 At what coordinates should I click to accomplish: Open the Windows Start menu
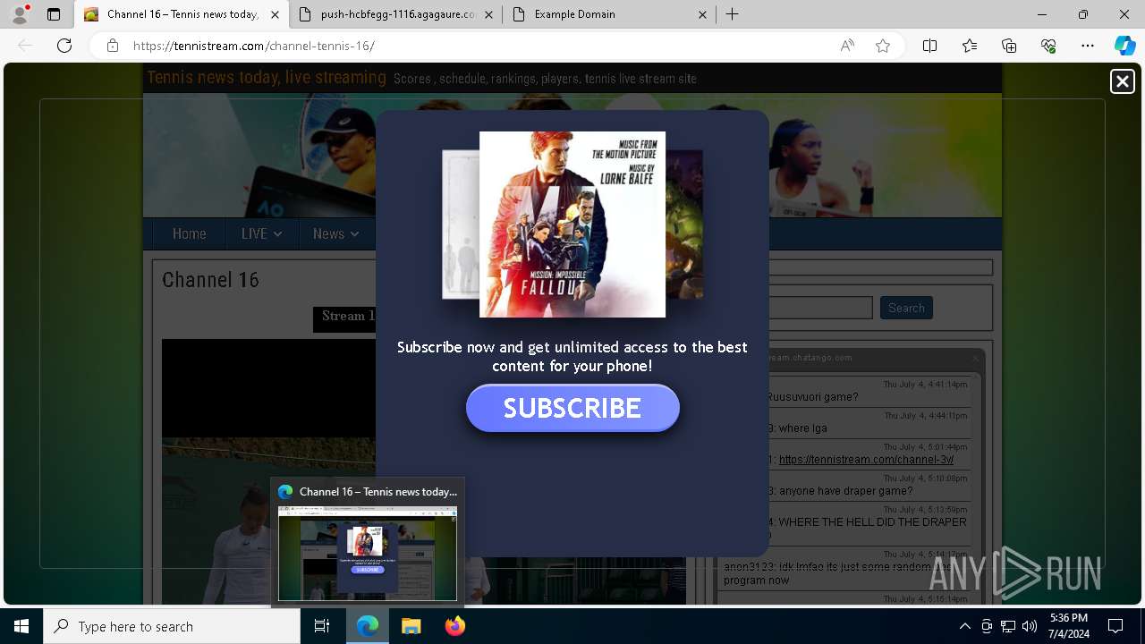tap(21, 626)
